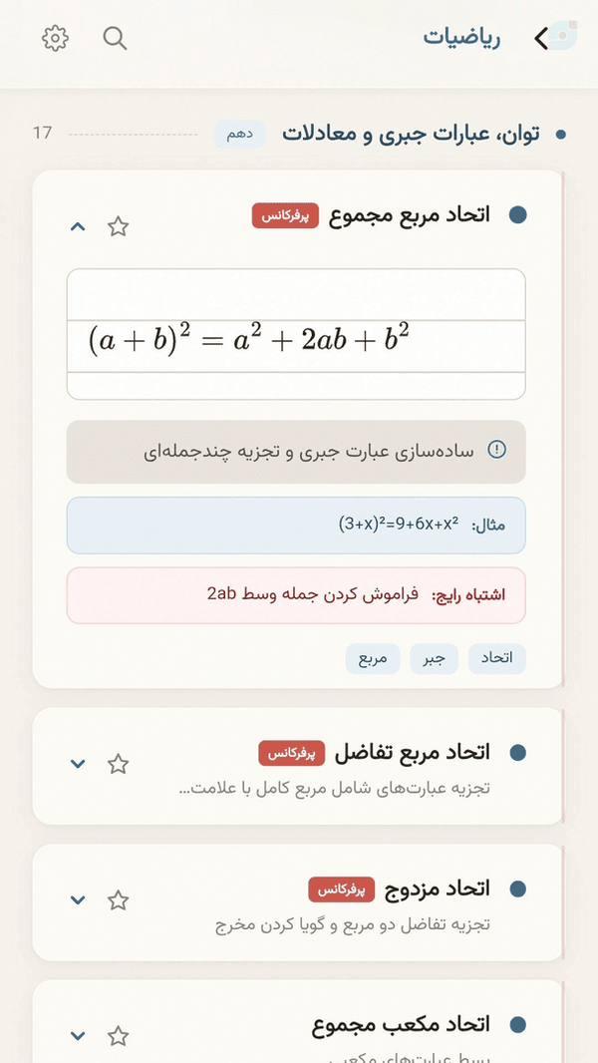Tap the (a+b)² formula box
This screenshot has width=598, height=1063.
click(x=296, y=334)
